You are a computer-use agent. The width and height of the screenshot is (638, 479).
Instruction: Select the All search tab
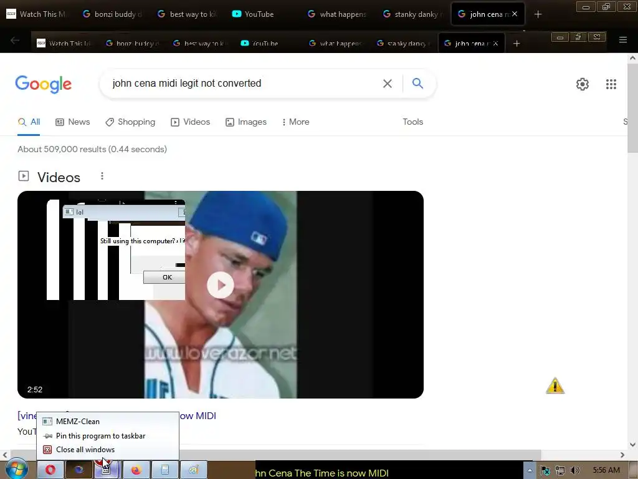point(29,122)
